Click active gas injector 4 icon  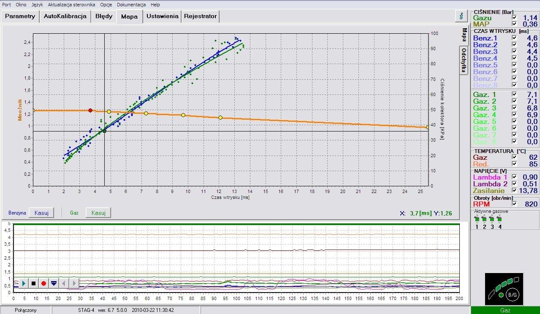pyautogui.click(x=499, y=219)
